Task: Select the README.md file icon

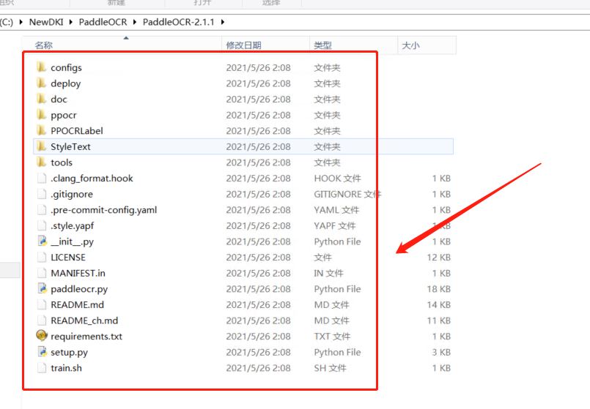Action: point(41,304)
